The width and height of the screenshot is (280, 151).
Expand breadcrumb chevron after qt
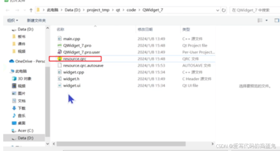coord(123,10)
